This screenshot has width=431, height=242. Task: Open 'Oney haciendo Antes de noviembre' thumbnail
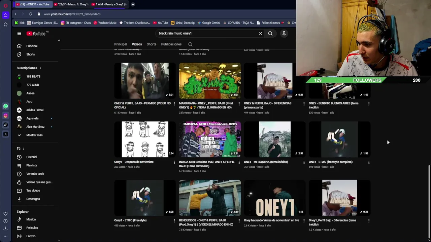pos(275,198)
